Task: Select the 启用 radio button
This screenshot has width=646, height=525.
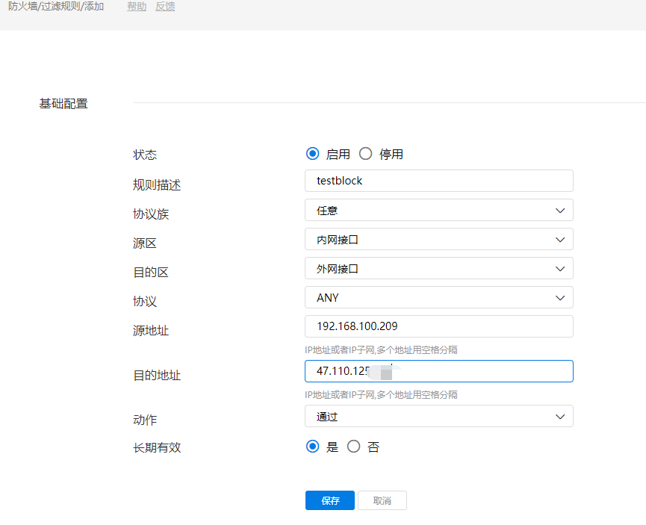Action: [313, 154]
